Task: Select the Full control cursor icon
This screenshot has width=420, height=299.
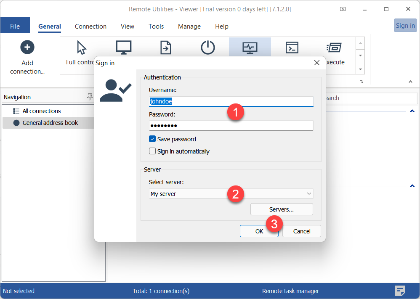Action: [x=81, y=48]
